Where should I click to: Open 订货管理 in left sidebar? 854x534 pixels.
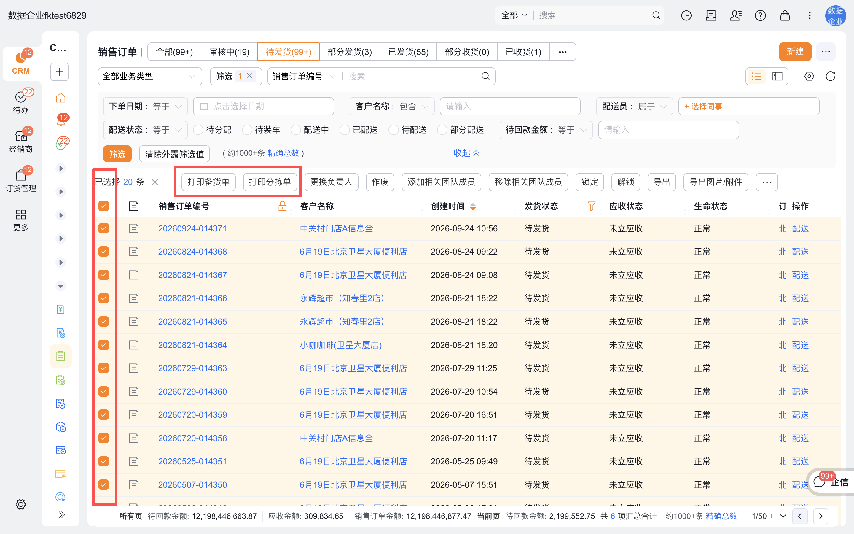point(21,180)
